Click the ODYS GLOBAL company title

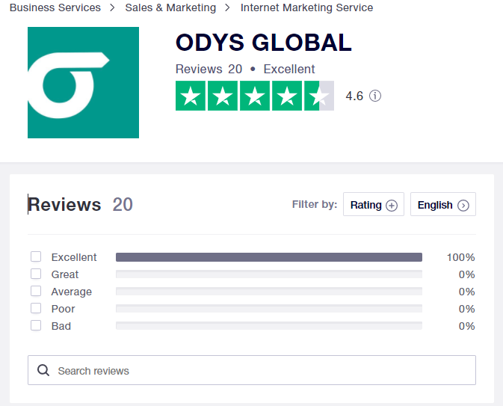click(263, 43)
